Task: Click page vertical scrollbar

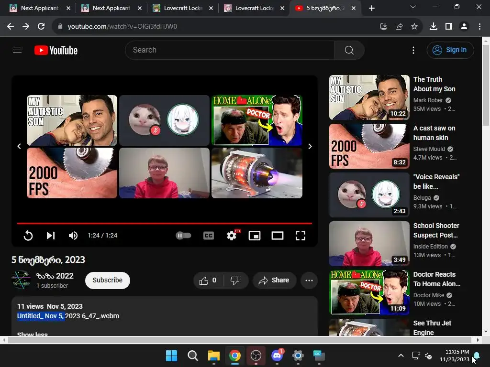Action: coord(486,84)
